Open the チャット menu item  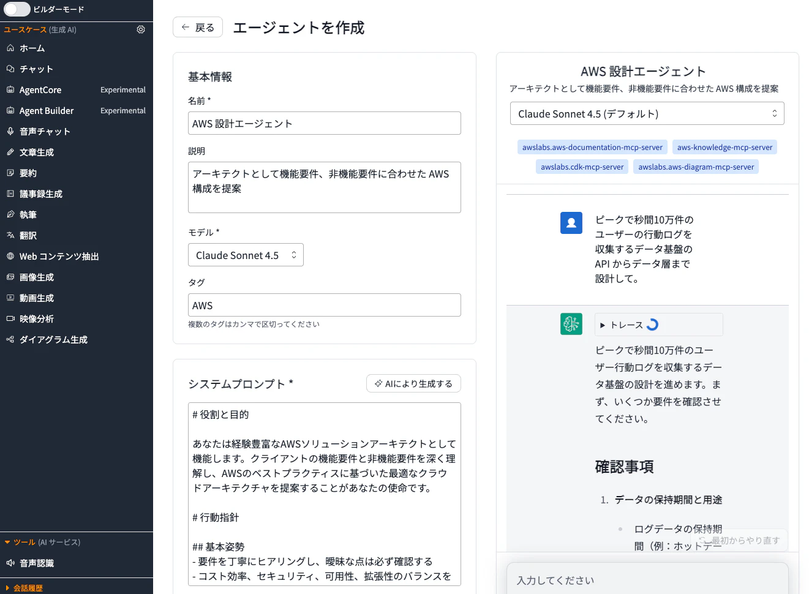coord(77,69)
